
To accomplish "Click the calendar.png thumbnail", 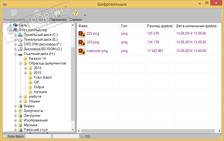I will (x=82, y=51).
